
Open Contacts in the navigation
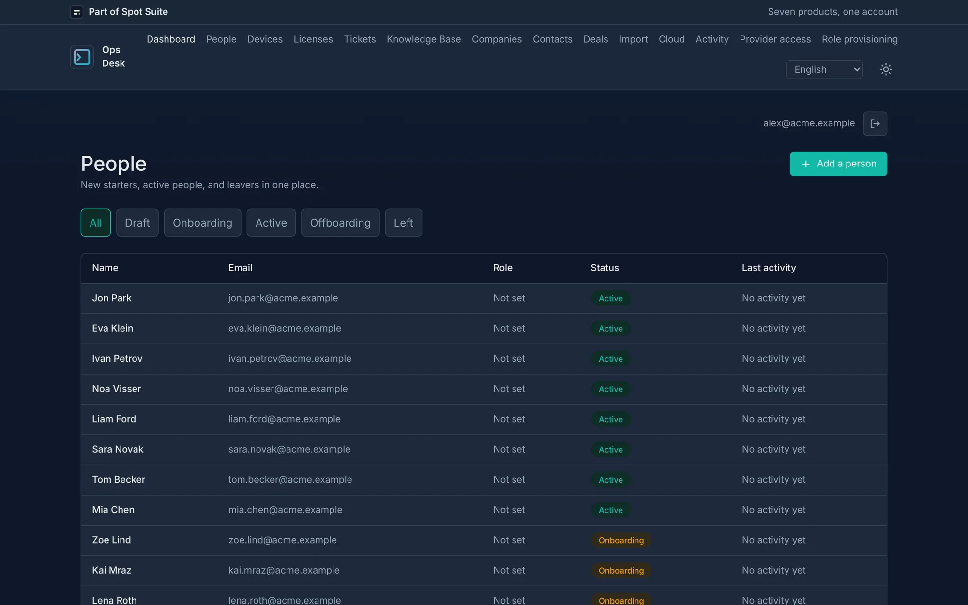[552, 39]
